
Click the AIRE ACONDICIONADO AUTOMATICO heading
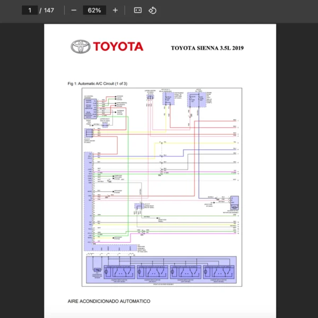pyautogui.click(x=109, y=301)
